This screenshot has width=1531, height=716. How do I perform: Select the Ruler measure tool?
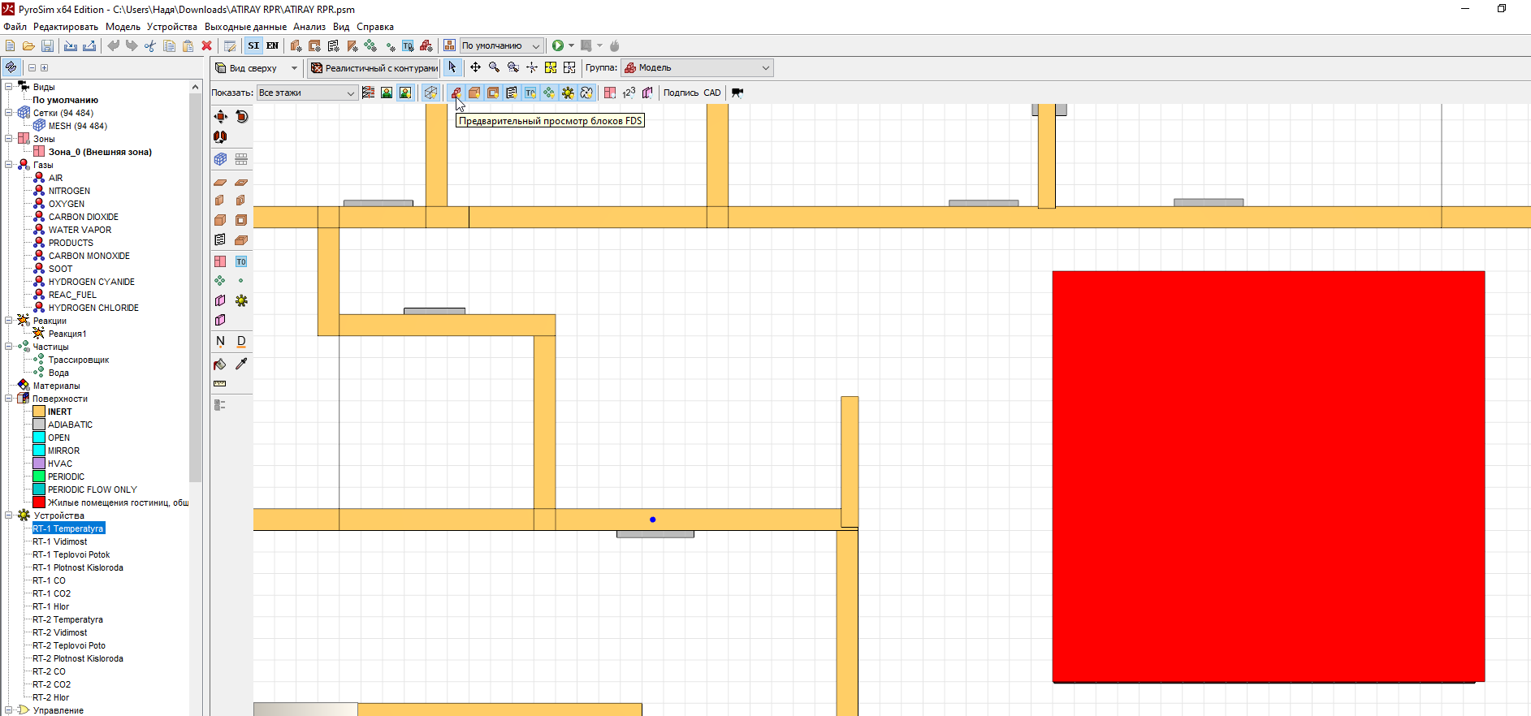[220, 384]
